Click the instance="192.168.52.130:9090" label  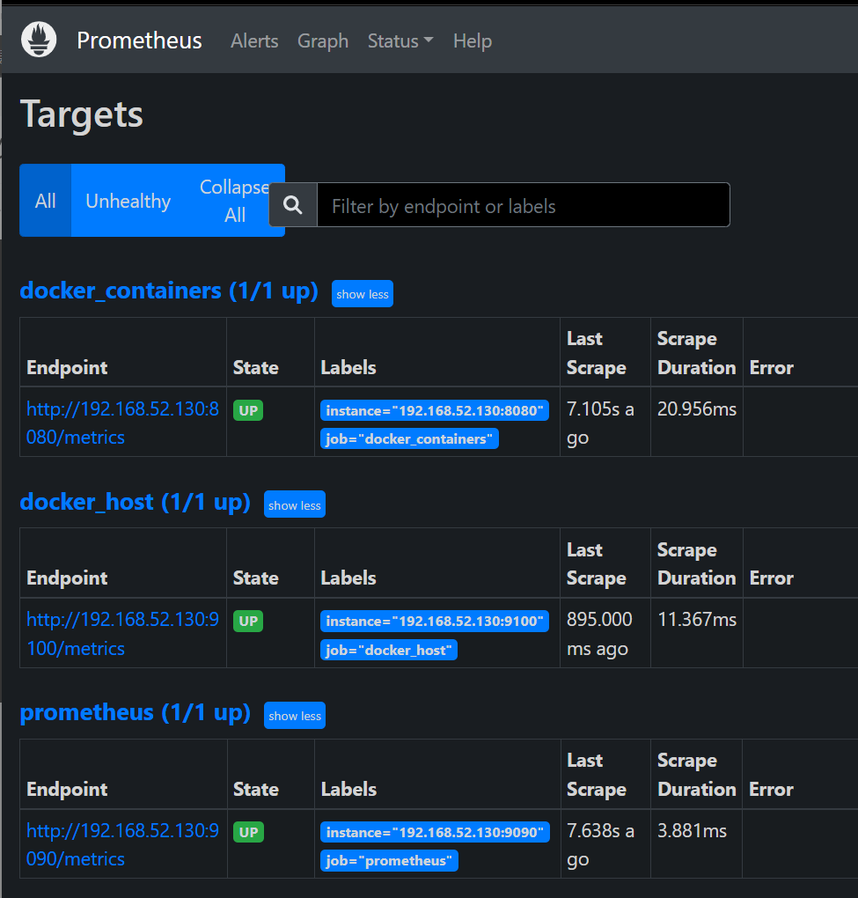pos(435,832)
